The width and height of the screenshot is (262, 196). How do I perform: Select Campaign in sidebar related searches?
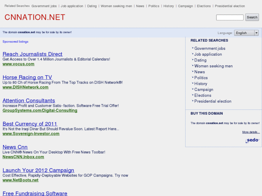[204, 90]
